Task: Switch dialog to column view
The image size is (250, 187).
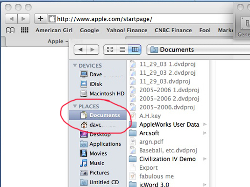Action: [x=135, y=50]
